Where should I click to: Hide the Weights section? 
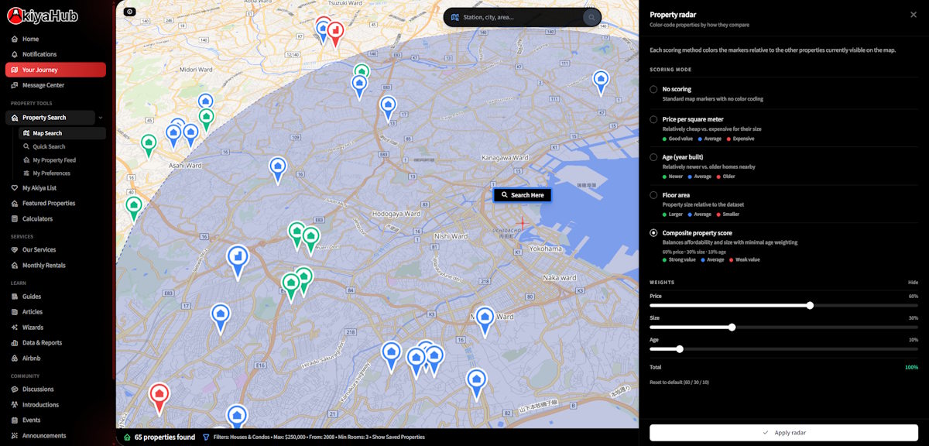[x=913, y=283]
